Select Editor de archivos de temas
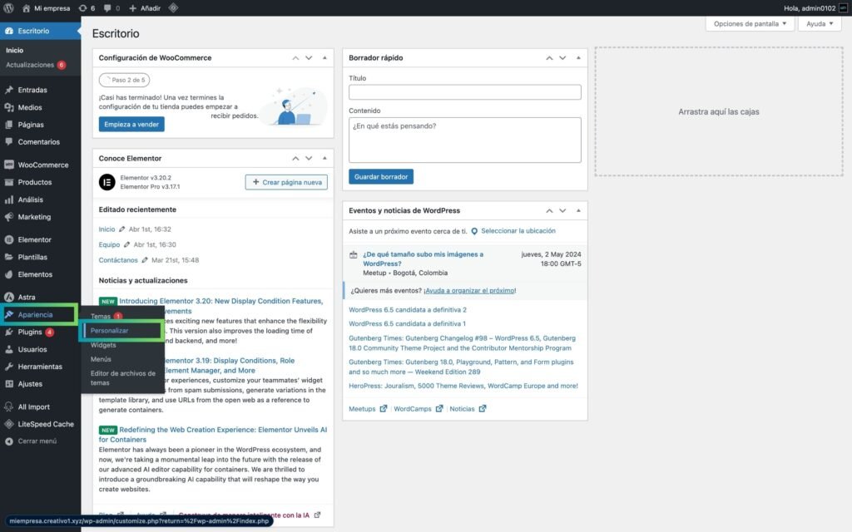The height and width of the screenshot is (532, 852). pos(123,378)
